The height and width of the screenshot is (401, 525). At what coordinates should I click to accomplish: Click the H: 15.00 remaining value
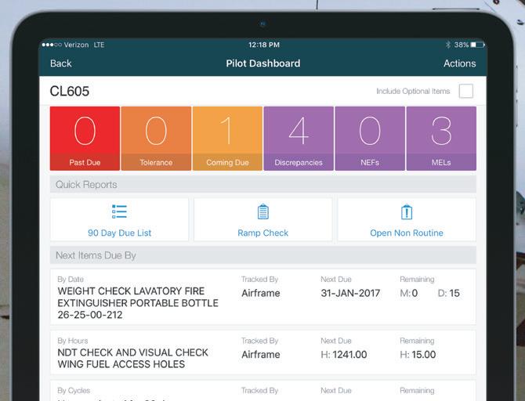418,355
